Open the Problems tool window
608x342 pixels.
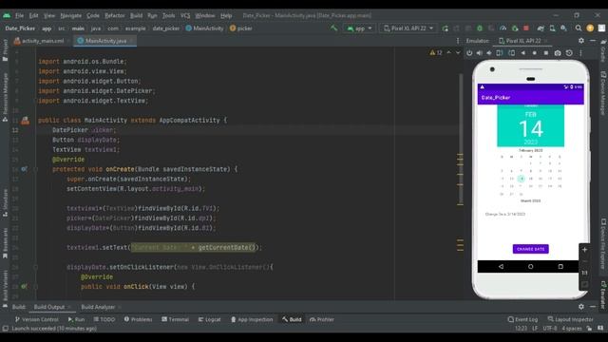point(138,319)
